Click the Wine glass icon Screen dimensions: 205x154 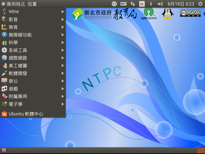(x=4, y=12)
